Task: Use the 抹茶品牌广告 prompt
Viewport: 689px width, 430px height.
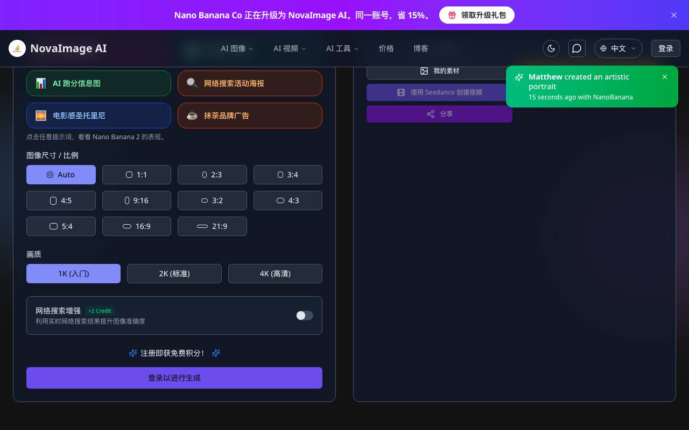Action: coord(250,116)
